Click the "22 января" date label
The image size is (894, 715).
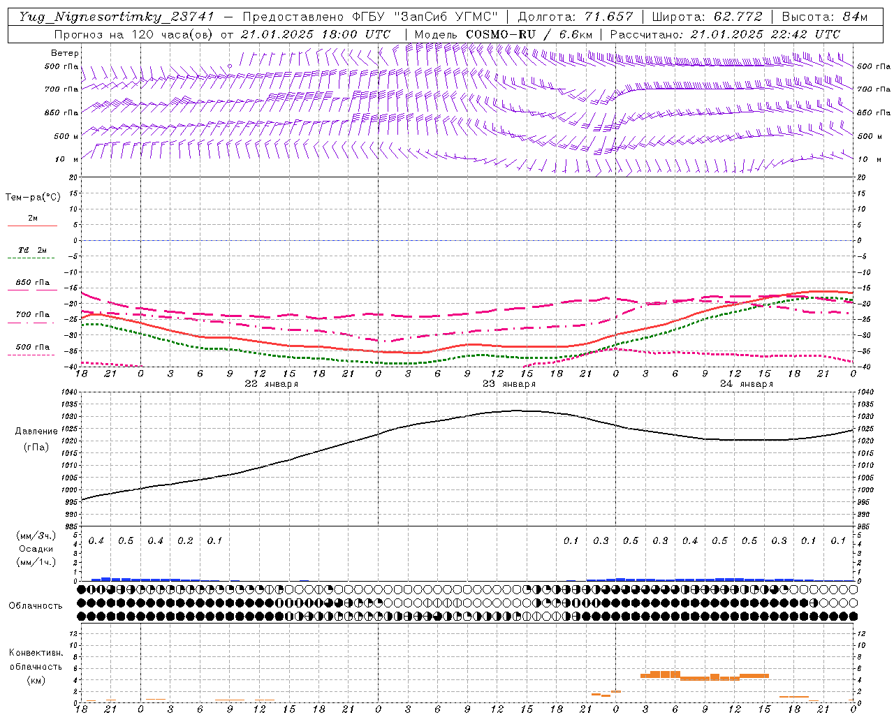pos(272,384)
